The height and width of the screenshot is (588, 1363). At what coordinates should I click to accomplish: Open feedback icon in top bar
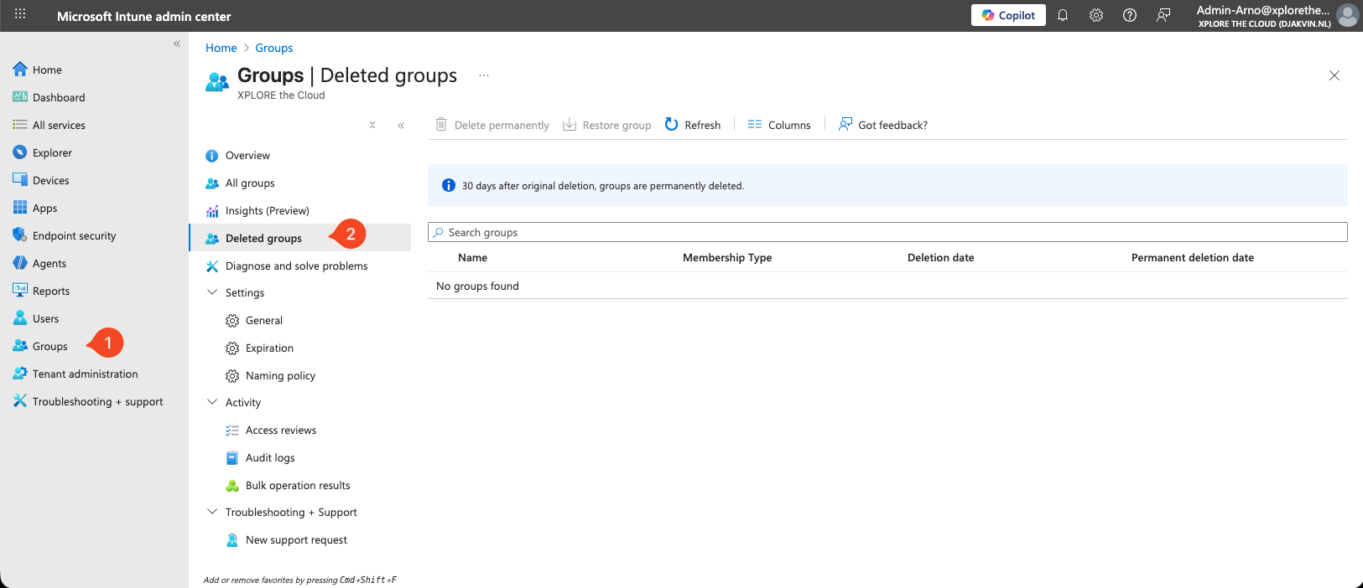tap(1163, 15)
